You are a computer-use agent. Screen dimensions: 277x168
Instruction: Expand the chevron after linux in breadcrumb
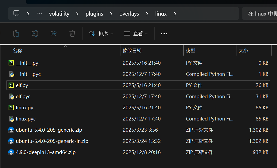click(x=175, y=14)
